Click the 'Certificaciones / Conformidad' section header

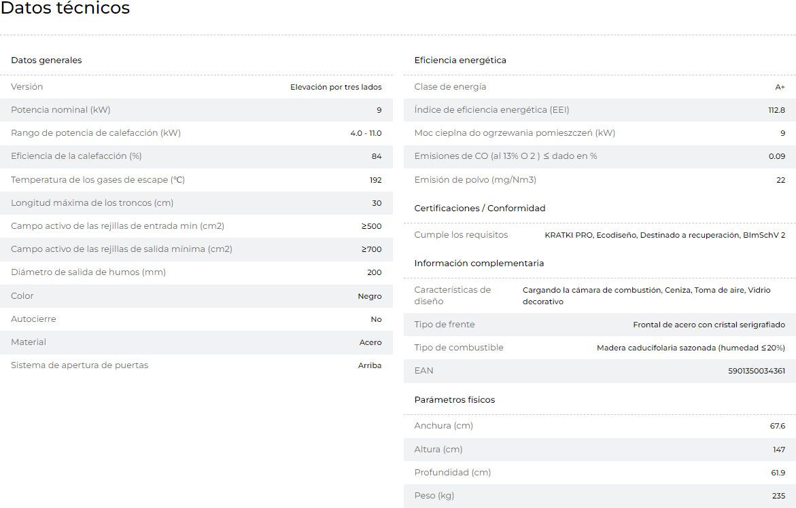480,208
